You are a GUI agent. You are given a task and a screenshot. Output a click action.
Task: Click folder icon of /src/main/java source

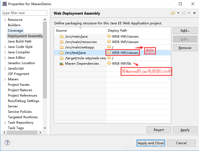tap(62, 37)
